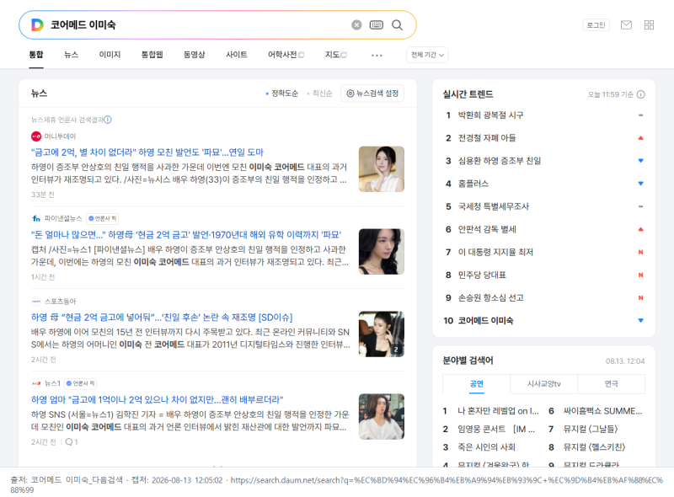Open 죽은 시인의 사회 entry
This screenshot has width=674, height=497.
tap(486, 447)
